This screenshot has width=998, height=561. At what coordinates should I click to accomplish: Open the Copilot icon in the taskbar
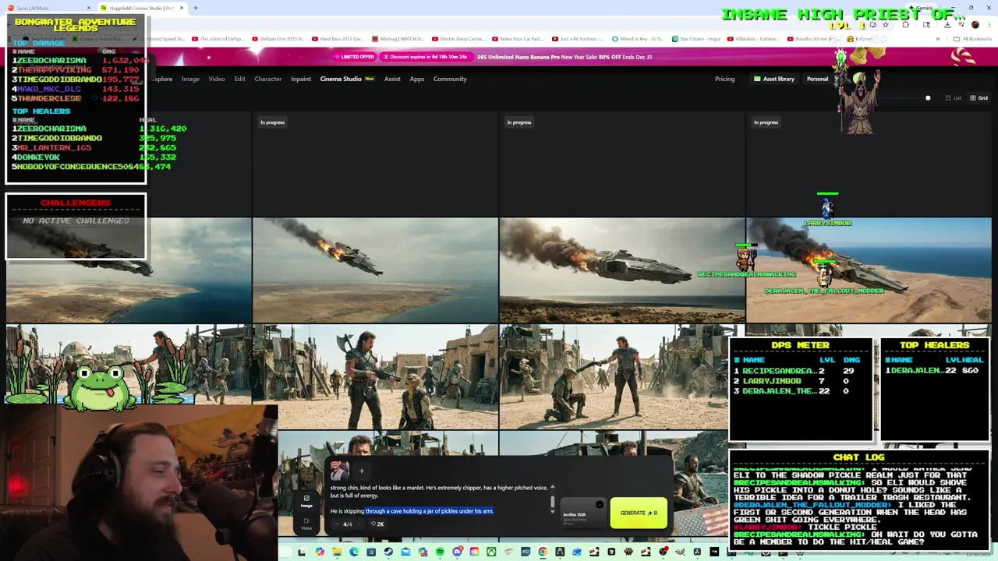pos(320,552)
